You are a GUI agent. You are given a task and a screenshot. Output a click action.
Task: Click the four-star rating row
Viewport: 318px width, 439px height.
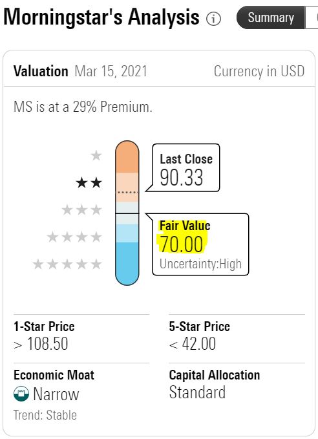pos(74,237)
